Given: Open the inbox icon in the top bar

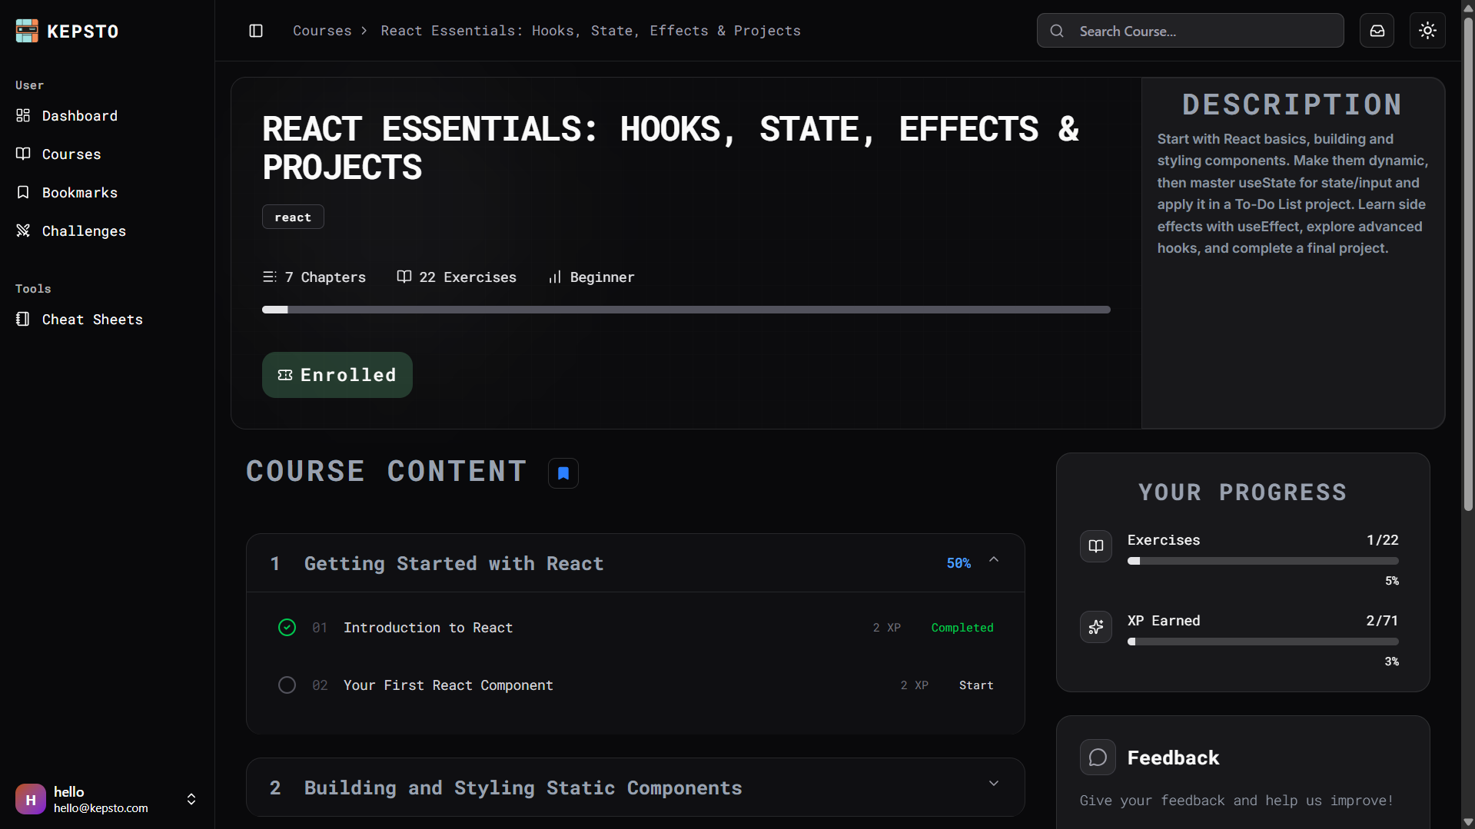Looking at the screenshot, I should coord(1377,30).
